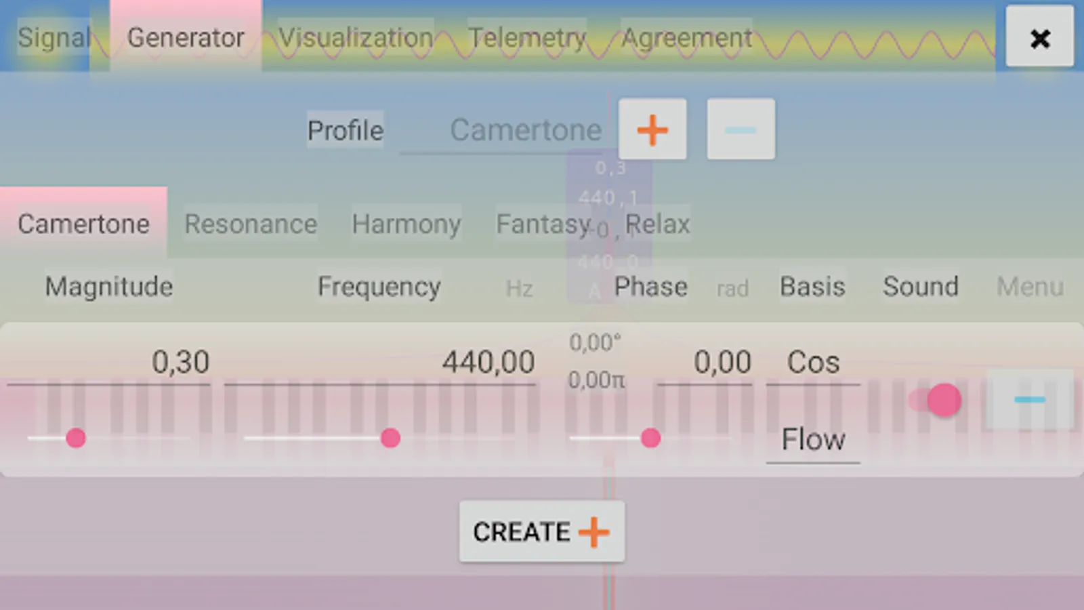Switch to the Visualization tab
1084x610 pixels.
pos(356,38)
